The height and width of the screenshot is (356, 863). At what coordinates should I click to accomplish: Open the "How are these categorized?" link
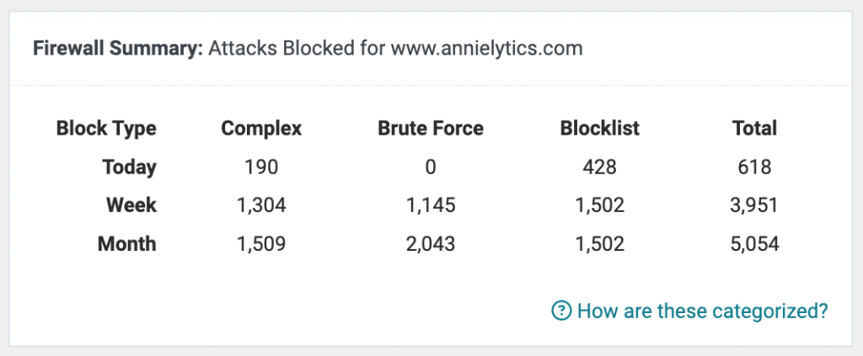tap(702, 311)
